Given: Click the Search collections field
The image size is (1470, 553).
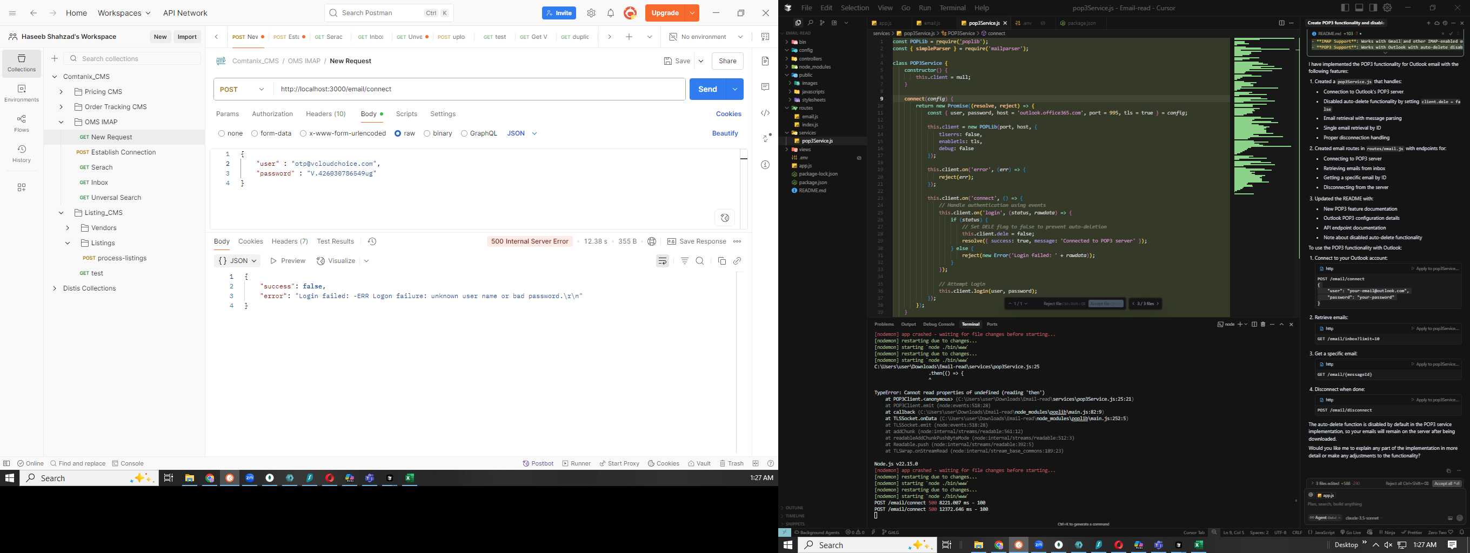Looking at the screenshot, I should 132,59.
